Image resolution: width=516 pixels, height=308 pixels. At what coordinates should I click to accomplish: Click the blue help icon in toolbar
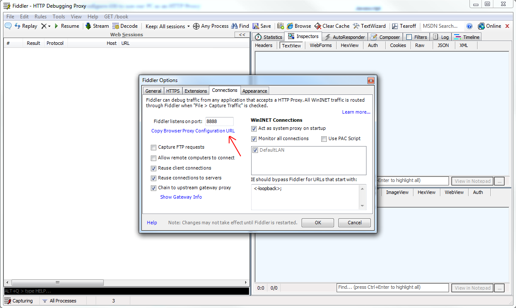coord(469,26)
